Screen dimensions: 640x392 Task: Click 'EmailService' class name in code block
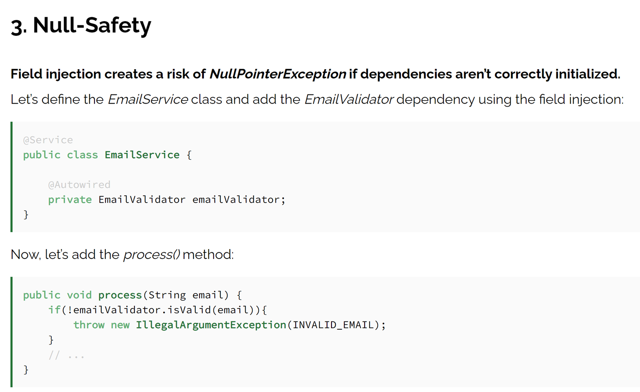click(142, 155)
